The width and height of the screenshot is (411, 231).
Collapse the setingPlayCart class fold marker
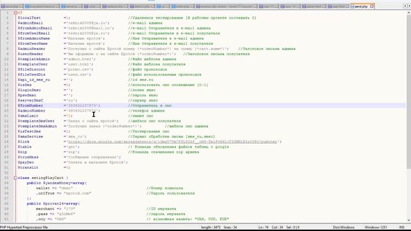click(x=15, y=178)
